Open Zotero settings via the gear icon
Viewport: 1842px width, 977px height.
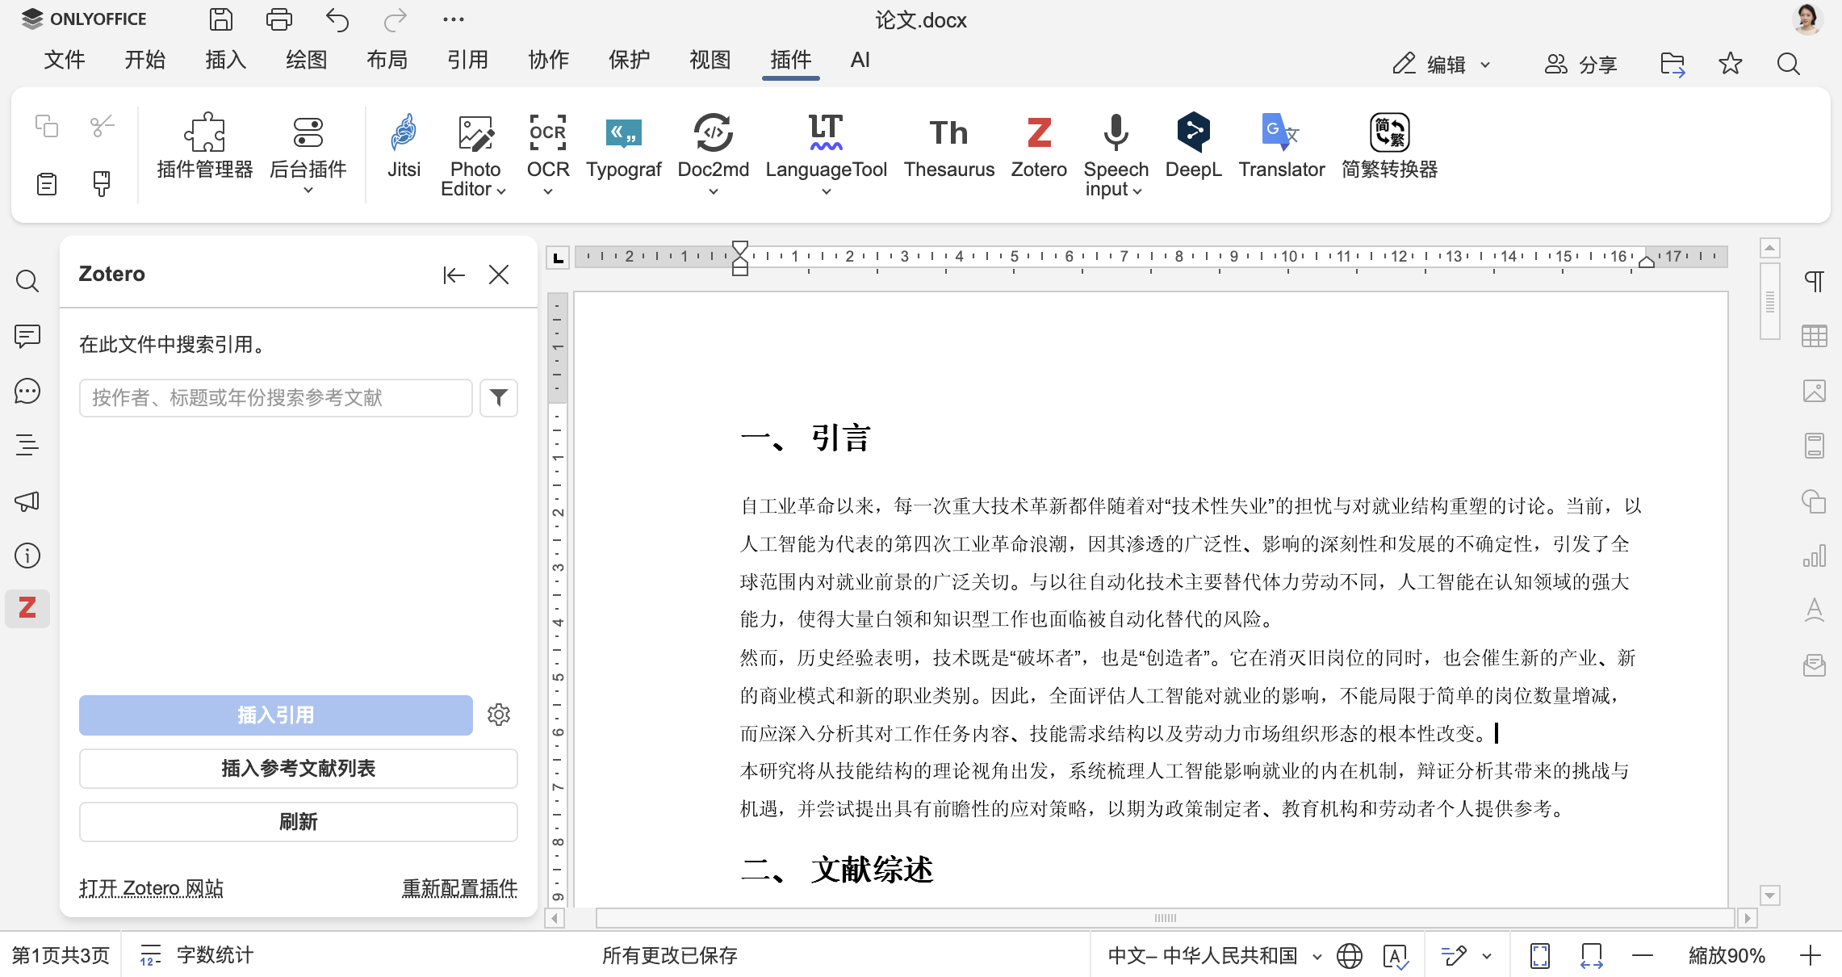click(499, 715)
